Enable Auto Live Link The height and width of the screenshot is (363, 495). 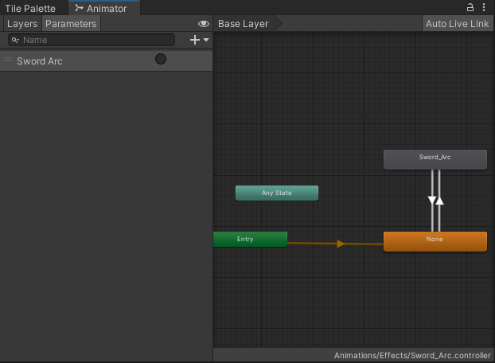(457, 24)
